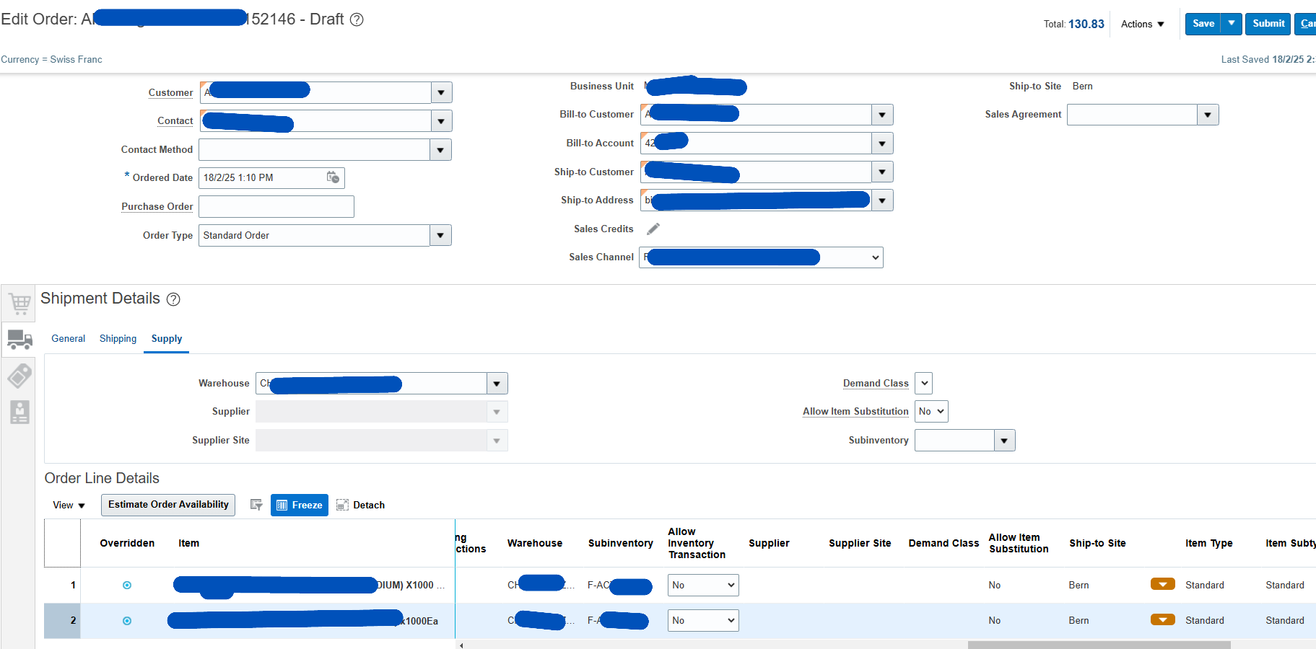Edit Sales Credits using the pencil icon
1316x649 pixels.
(653, 228)
